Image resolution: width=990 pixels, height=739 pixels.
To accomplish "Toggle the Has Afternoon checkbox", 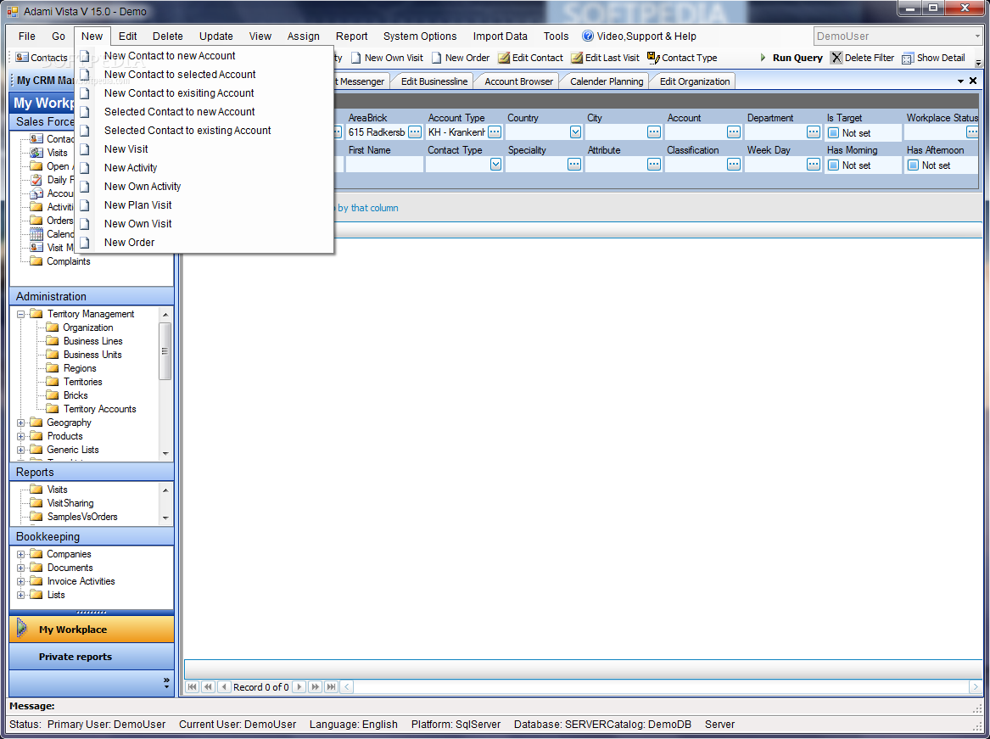I will (913, 165).
